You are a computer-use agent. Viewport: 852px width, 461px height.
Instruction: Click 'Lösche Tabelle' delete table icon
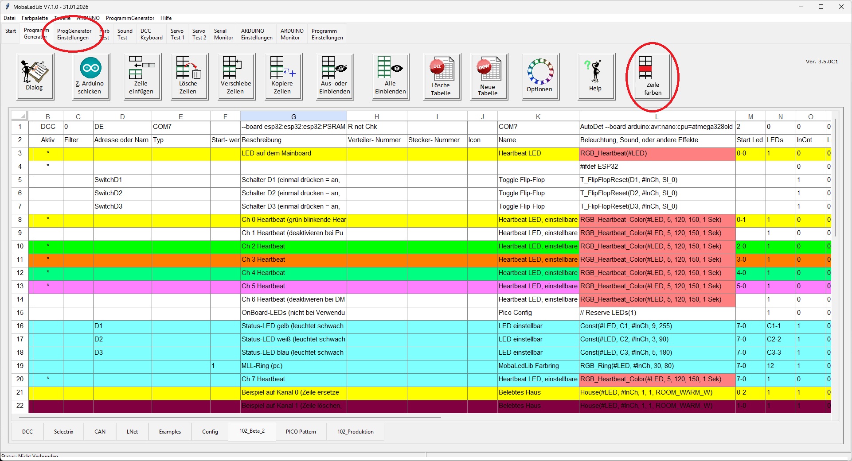(x=441, y=77)
